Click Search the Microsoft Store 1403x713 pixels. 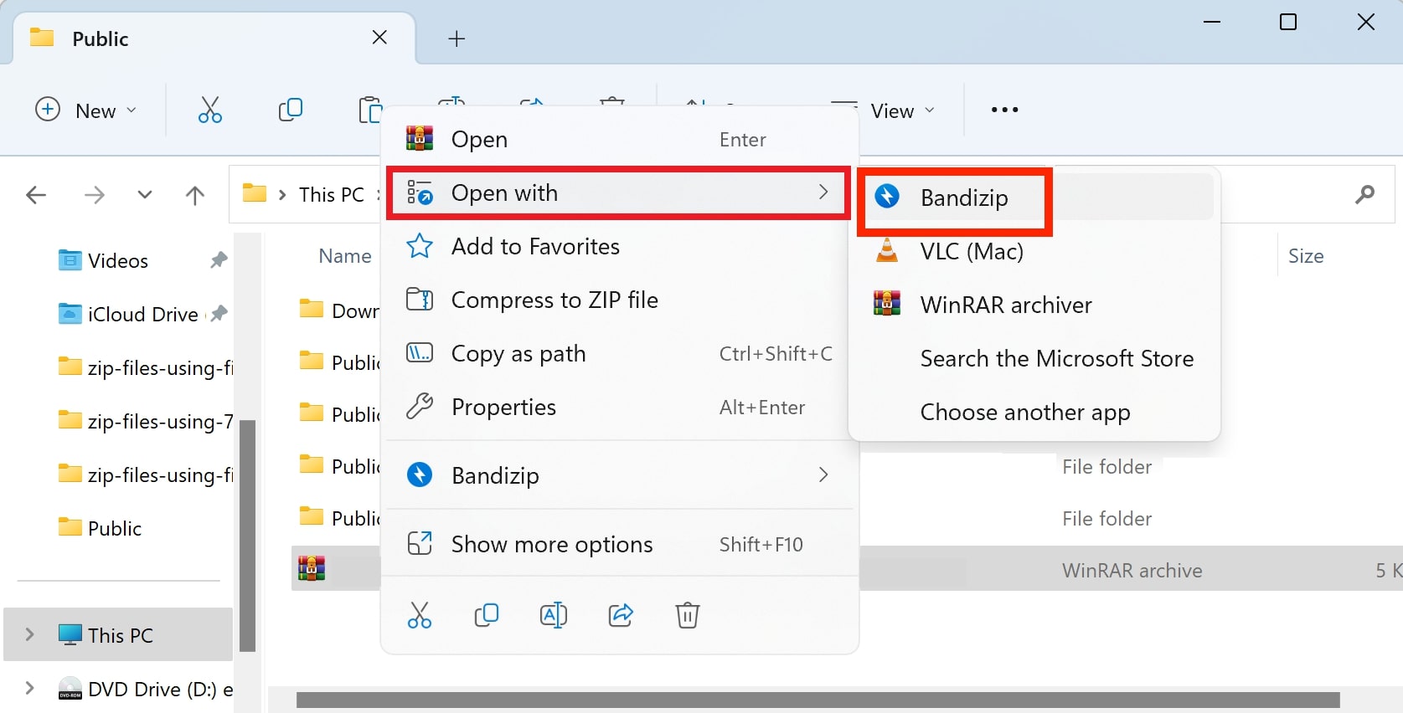tap(1035, 358)
